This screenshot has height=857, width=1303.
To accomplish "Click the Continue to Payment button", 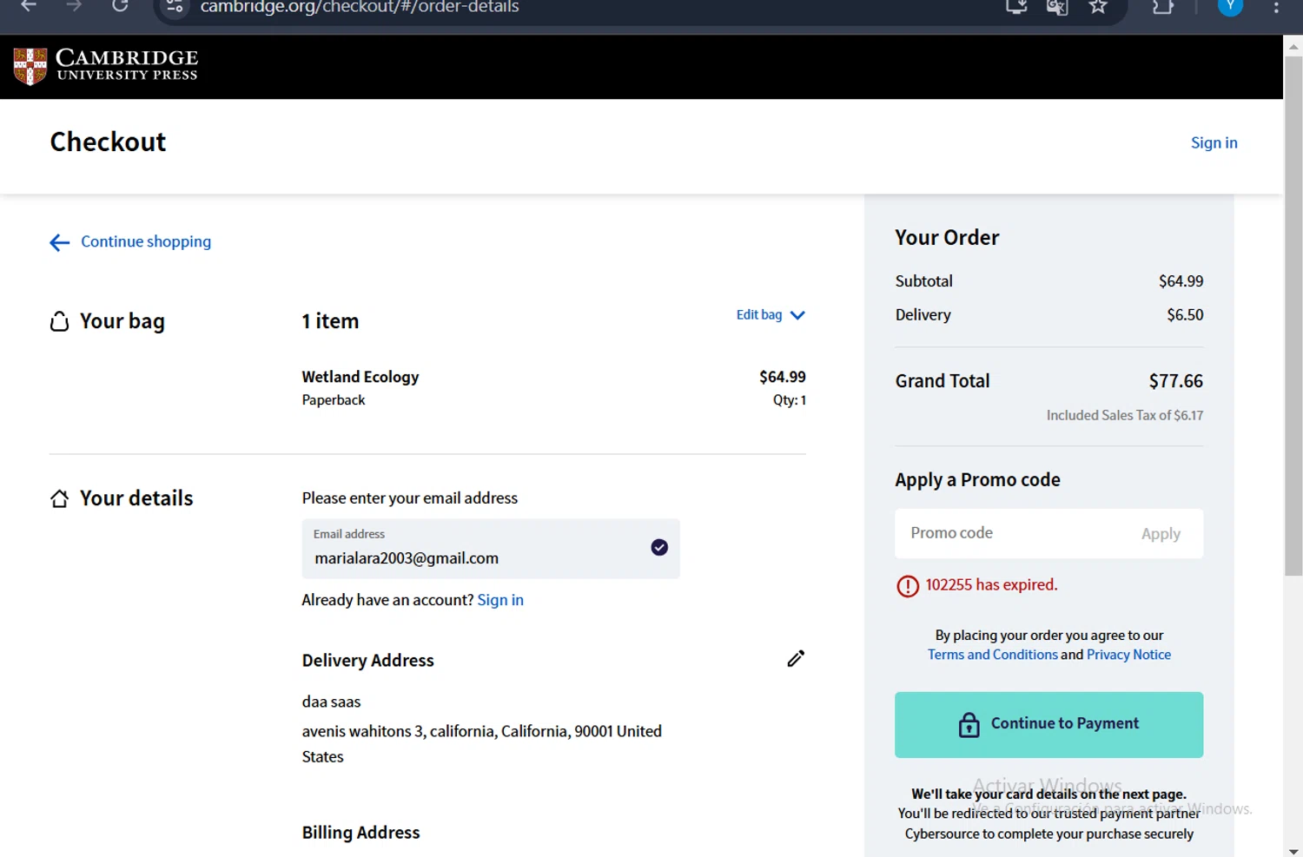I will [1048, 725].
